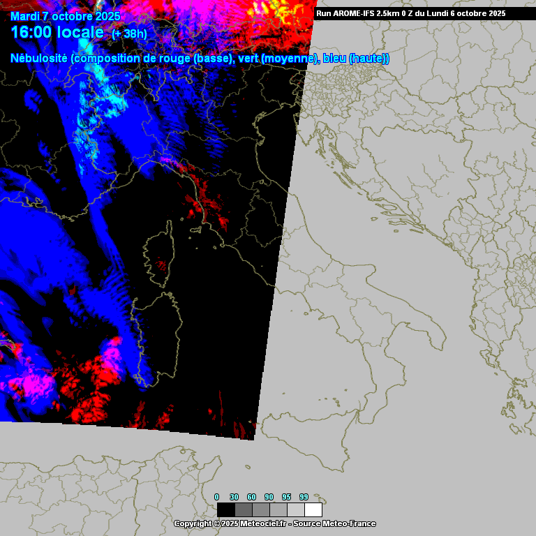Click the legend value label '60'
The width and height of the screenshot is (536, 536).
coord(251,497)
